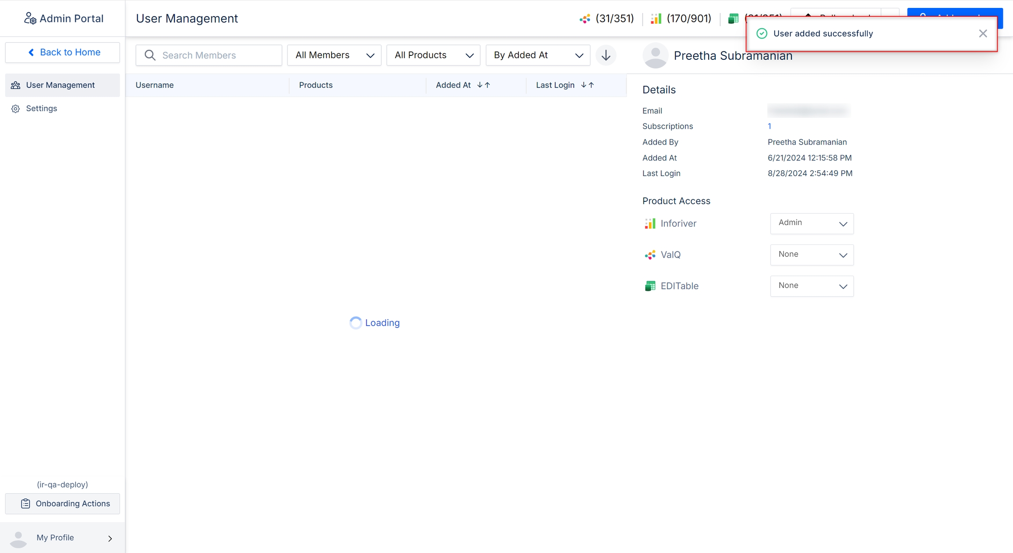Viewport: 1013px width, 553px height.
Task: Click the Last Login column sort arrows
Action: pyautogui.click(x=587, y=85)
